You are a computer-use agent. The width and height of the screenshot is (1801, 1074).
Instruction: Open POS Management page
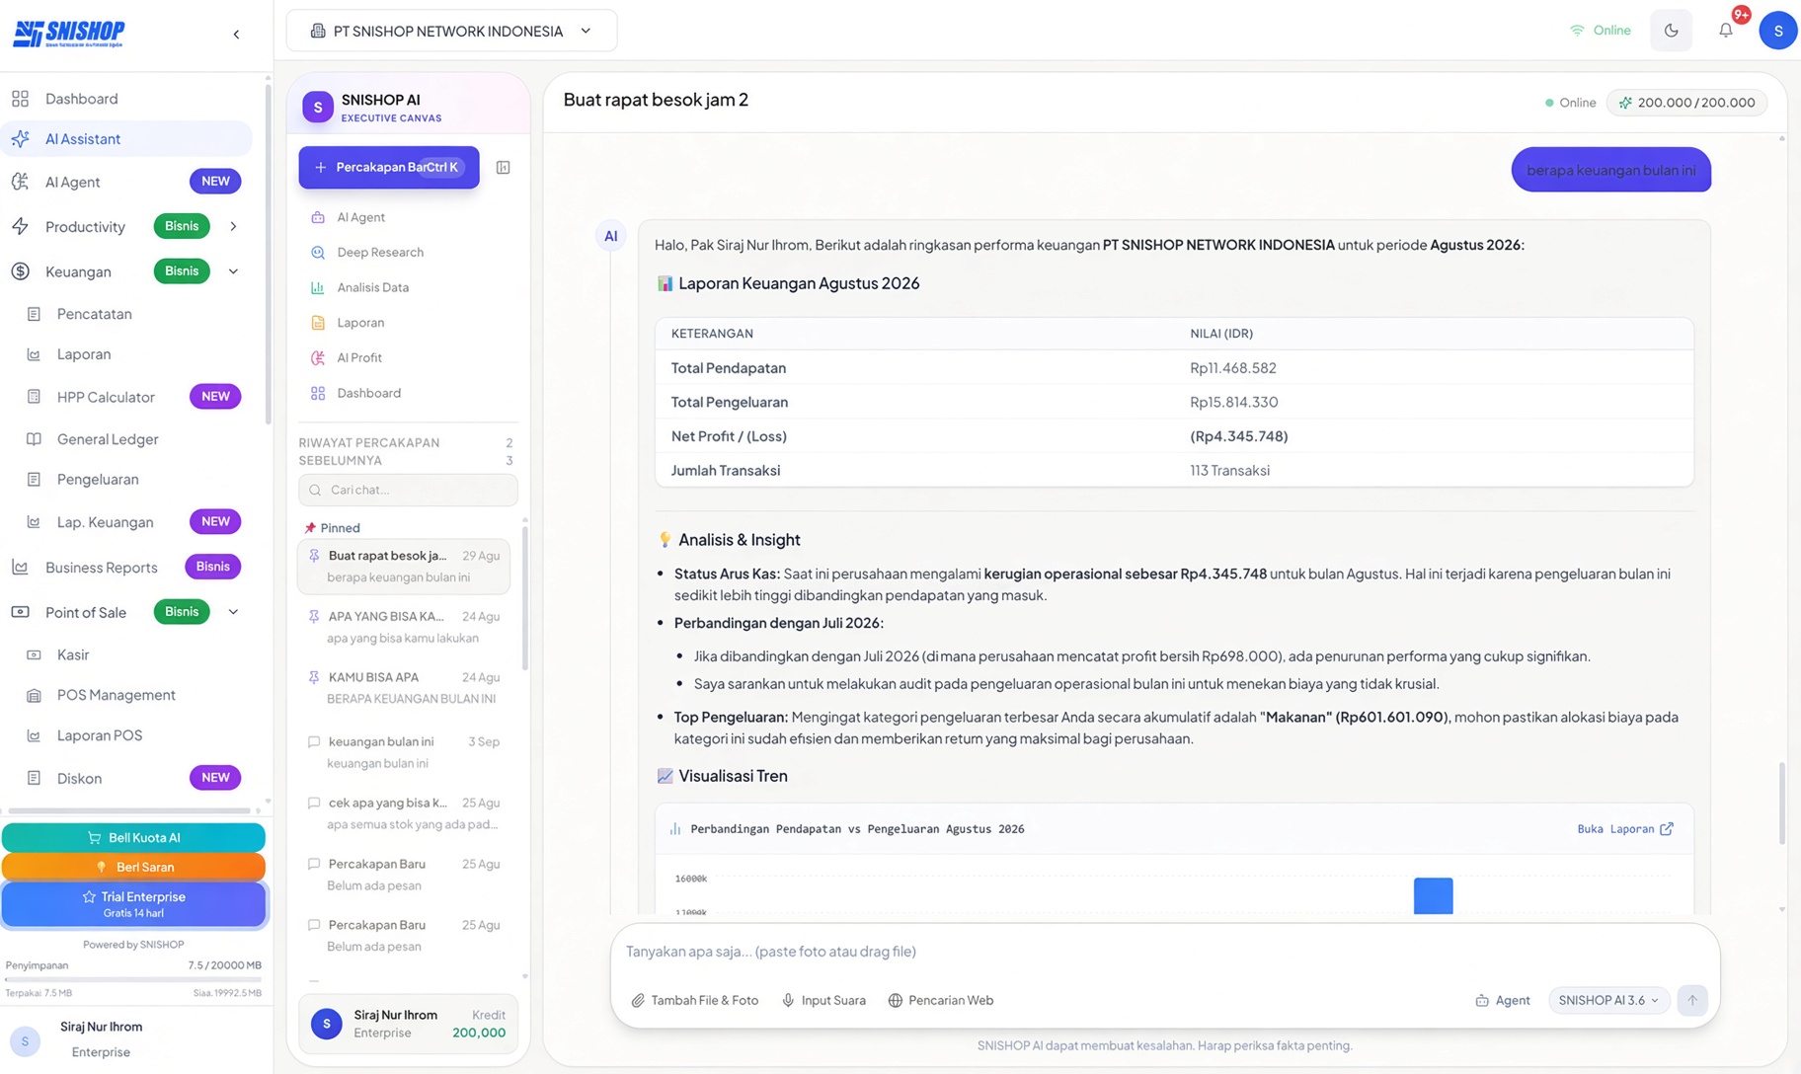133,696
